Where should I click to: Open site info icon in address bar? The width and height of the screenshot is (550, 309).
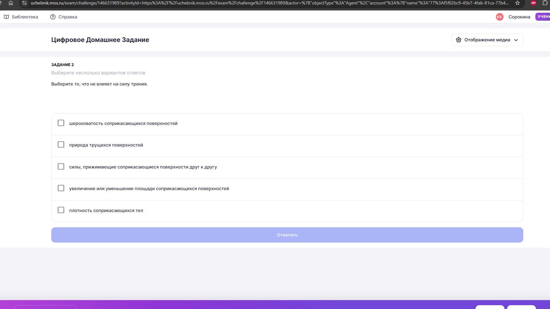pos(25,3)
